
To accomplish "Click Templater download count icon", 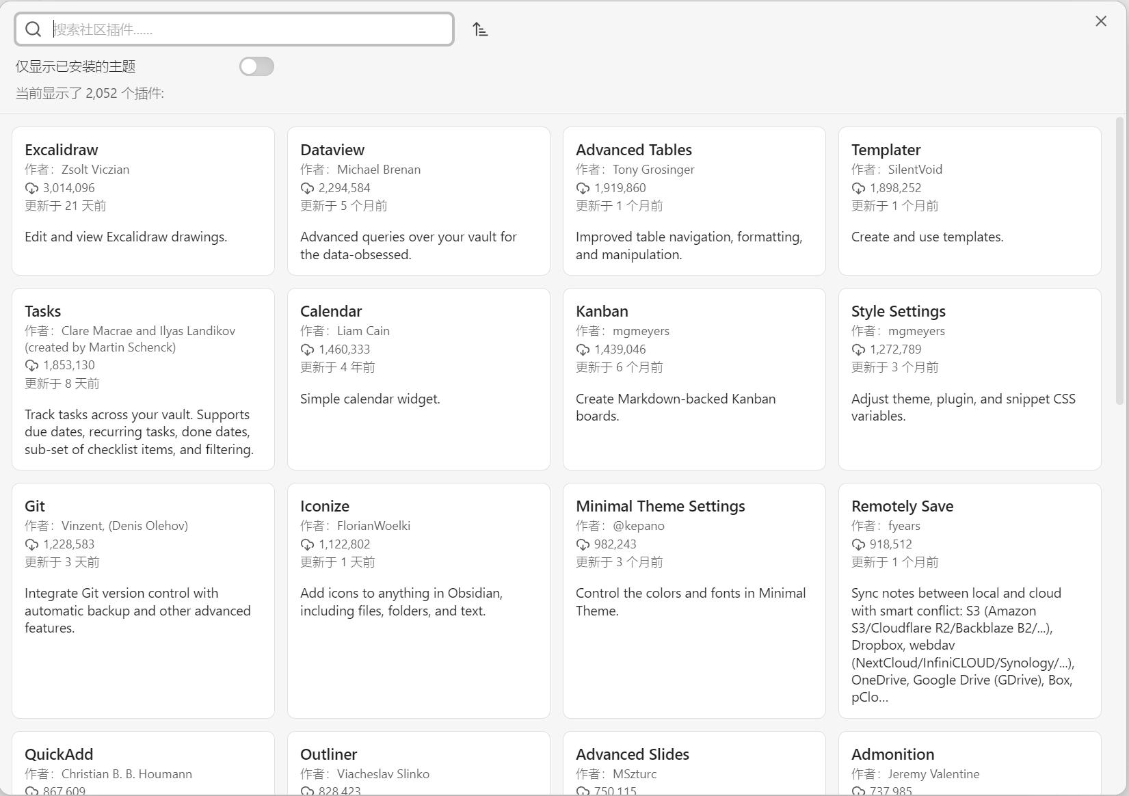I will pyautogui.click(x=858, y=188).
